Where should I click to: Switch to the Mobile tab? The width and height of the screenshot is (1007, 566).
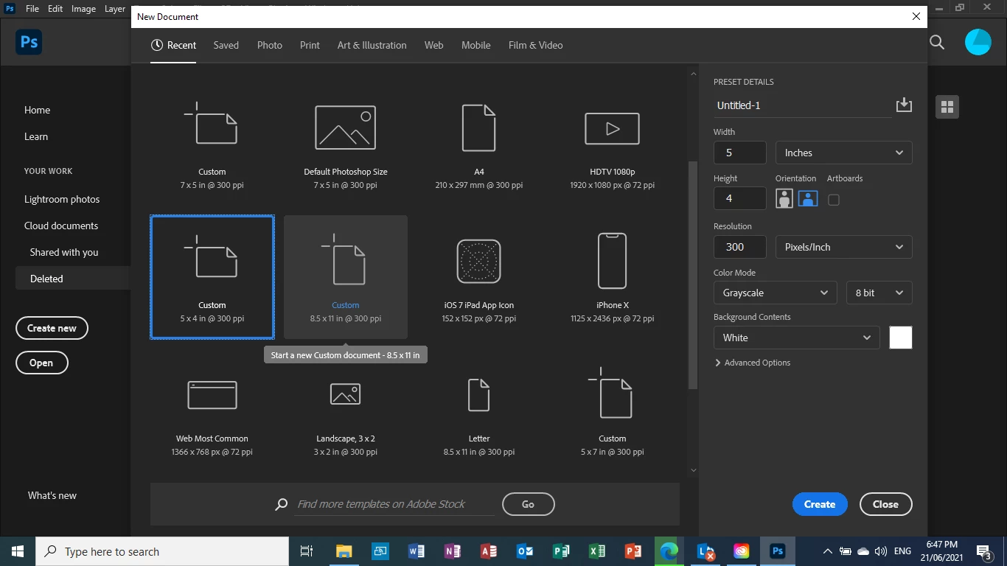pyautogui.click(x=476, y=45)
